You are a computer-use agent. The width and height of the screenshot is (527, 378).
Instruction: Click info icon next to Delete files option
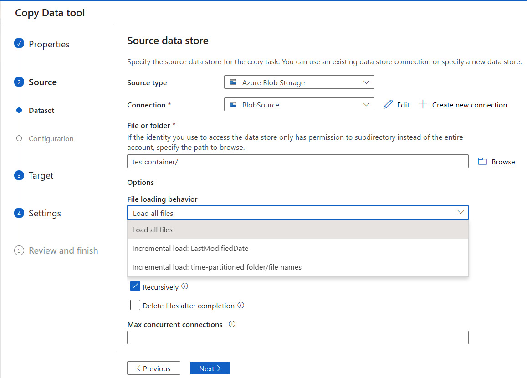241,306
